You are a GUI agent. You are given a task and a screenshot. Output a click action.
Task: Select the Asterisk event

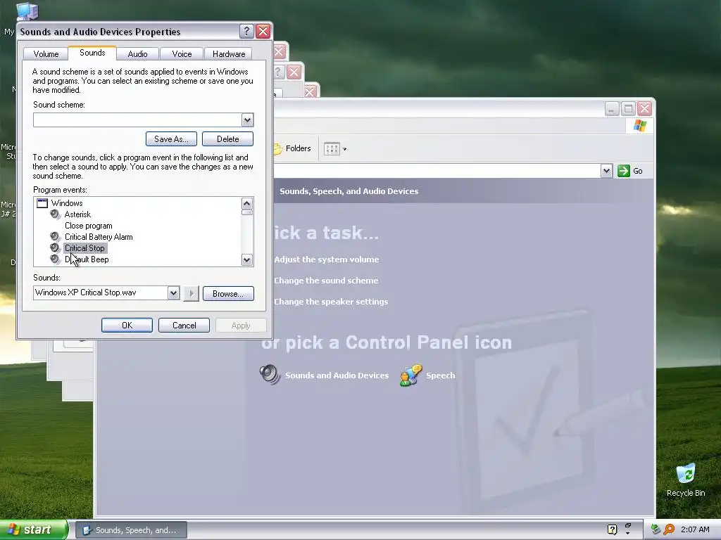(77, 214)
